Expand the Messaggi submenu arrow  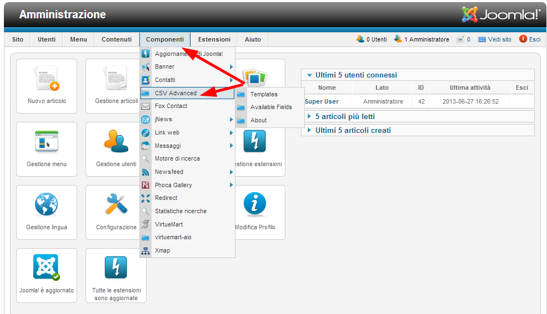point(231,146)
